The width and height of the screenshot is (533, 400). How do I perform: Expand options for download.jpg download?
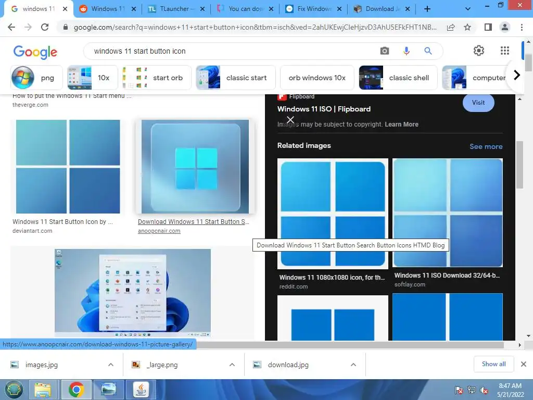point(353,365)
